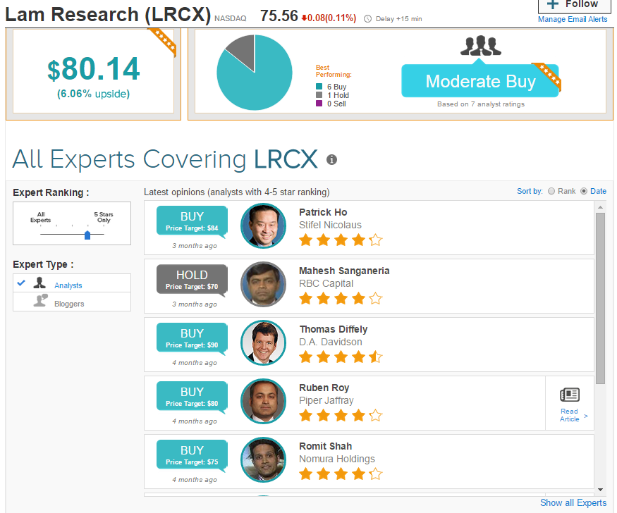
Task: Click Romit Shah's BUY $75 badge
Action: click(x=192, y=455)
